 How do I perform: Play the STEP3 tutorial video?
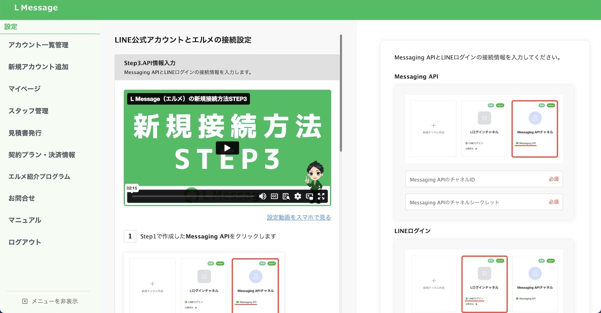coord(227,148)
